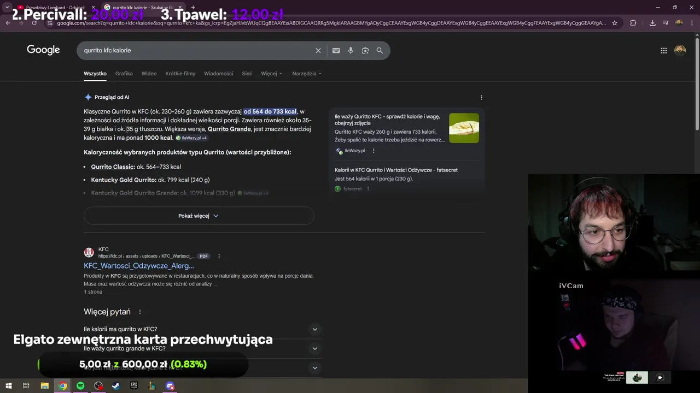Open the three-dot menu for the KFC result

click(219, 256)
